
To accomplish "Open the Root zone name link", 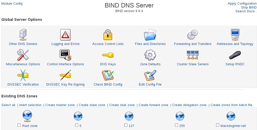I will click(30, 126).
